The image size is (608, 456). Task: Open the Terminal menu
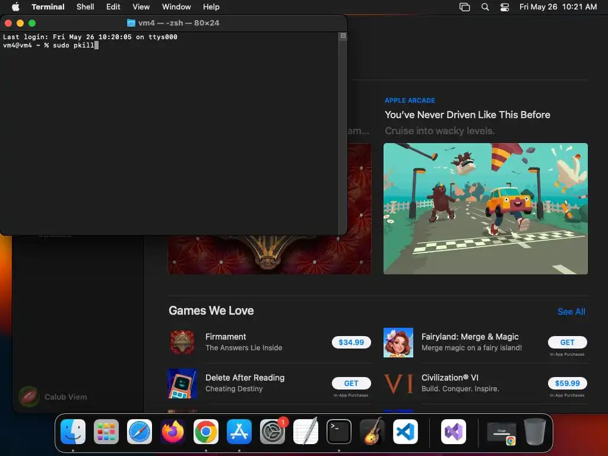tap(48, 7)
